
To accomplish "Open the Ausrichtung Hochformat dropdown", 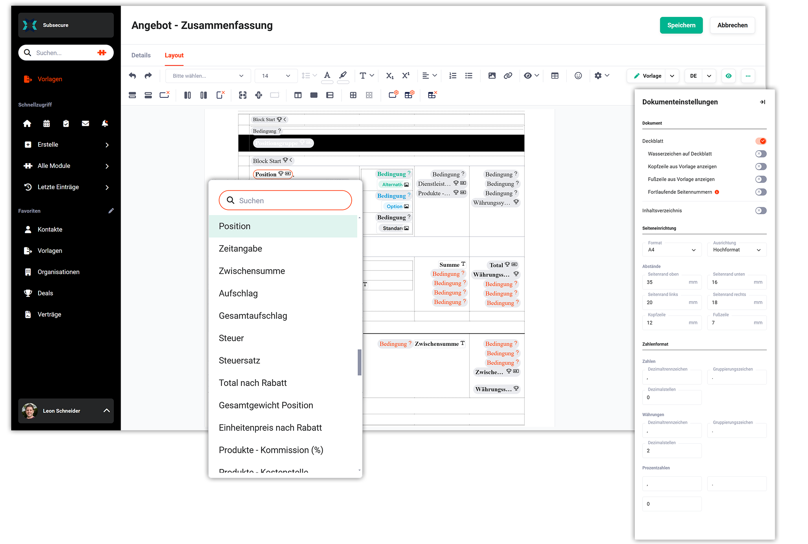I will (x=737, y=250).
